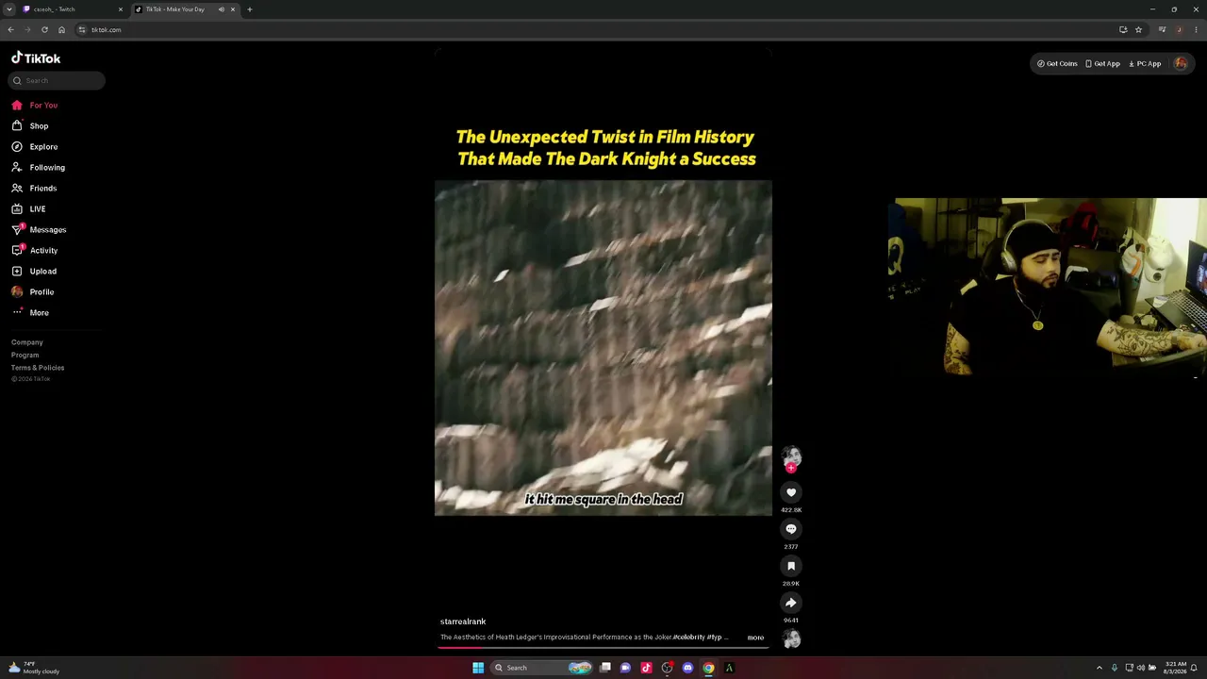Open the taskbar volume control
The width and height of the screenshot is (1207, 679).
pos(1141,668)
